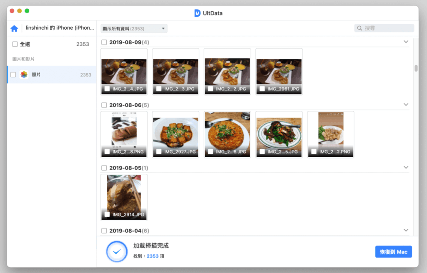Screen dimensions: 427x273
Task: Collapse the 2019-08-05 group chevron
Action: click(406, 168)
